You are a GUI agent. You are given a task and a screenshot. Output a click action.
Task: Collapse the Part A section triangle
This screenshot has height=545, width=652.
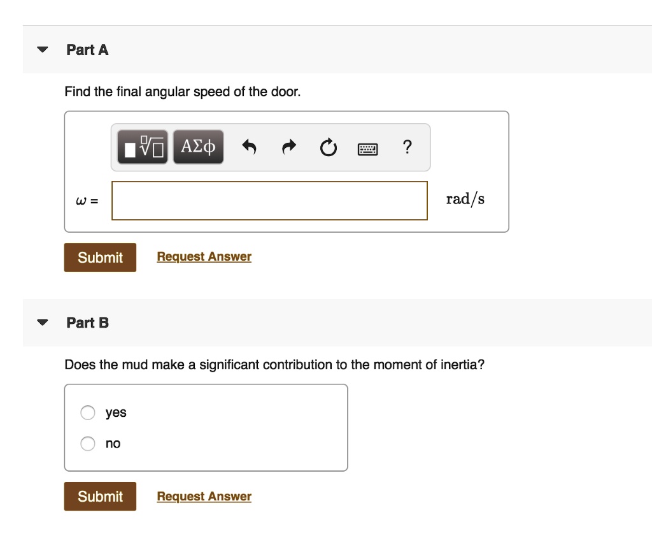[41, 49]
